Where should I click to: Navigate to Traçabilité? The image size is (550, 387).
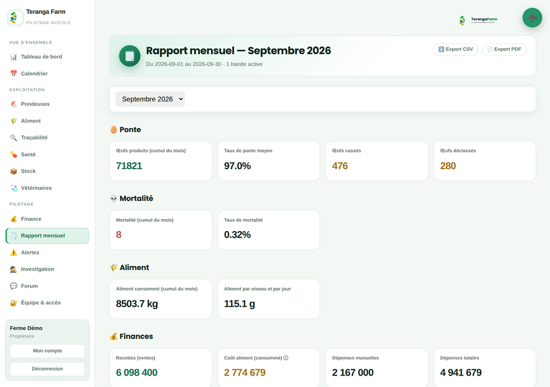(48, 138)
